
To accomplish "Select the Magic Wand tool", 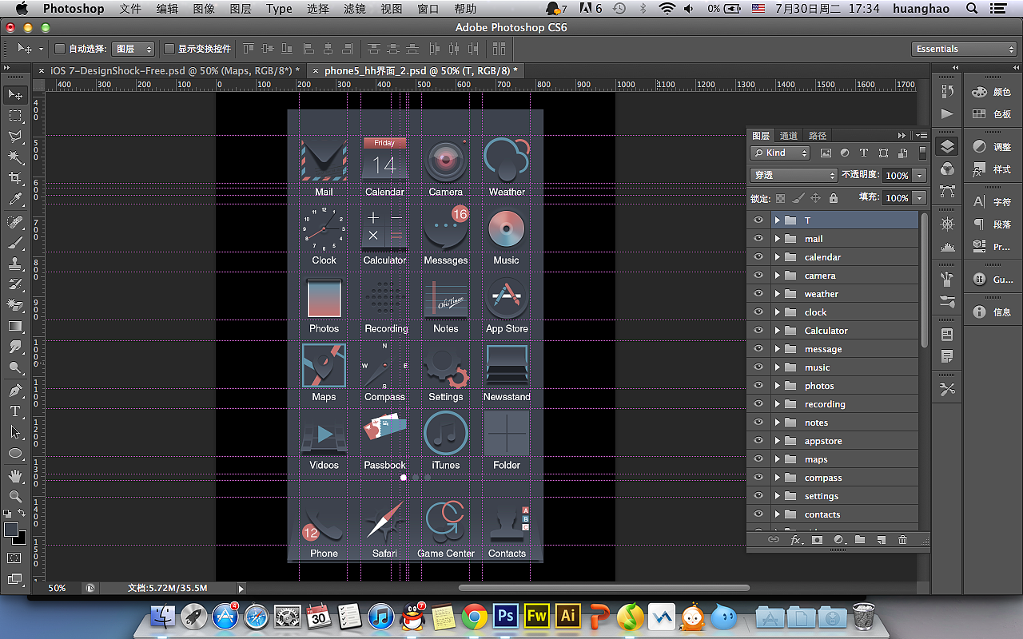I will tap(15, 157).
